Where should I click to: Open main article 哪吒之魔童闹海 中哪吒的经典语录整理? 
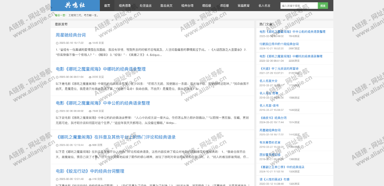click(x=101, y=69)
